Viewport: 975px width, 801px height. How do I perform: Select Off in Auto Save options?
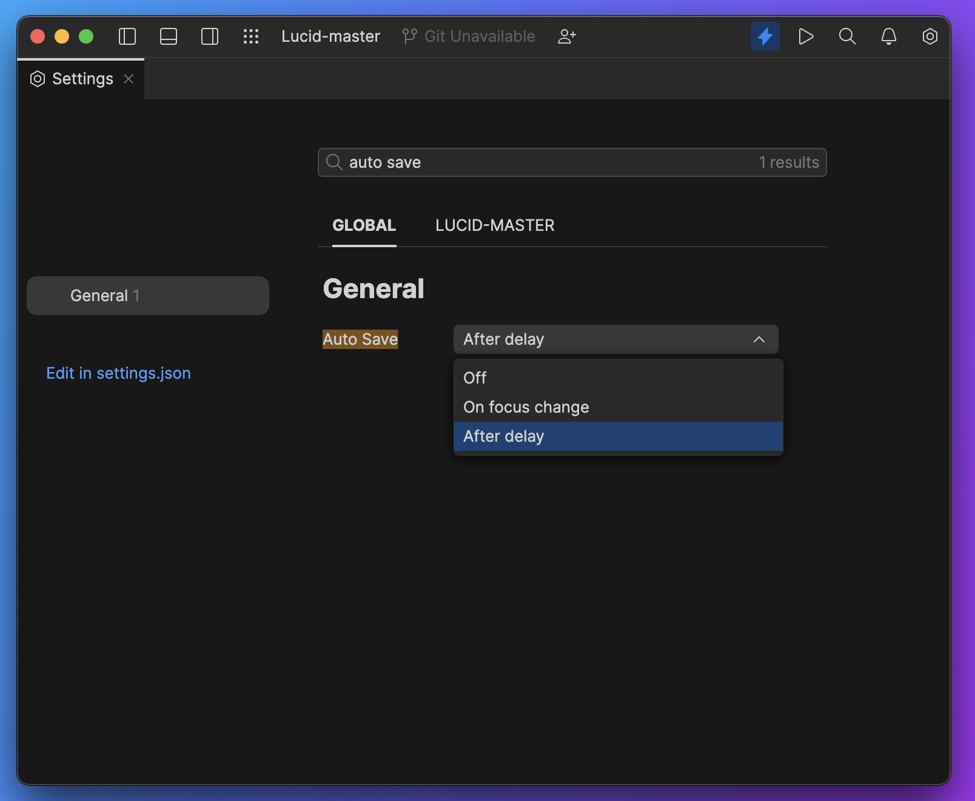tap(475, 378)
